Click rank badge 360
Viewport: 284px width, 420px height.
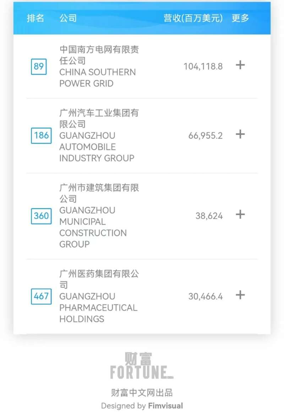(x=41, y=216)
